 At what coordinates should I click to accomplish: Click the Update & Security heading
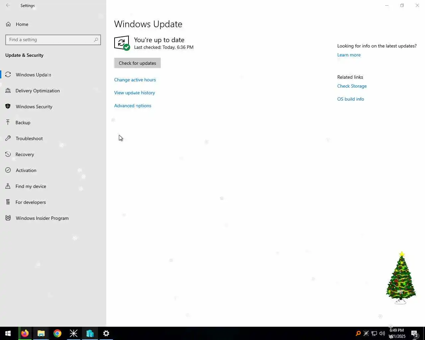(24, 55)
